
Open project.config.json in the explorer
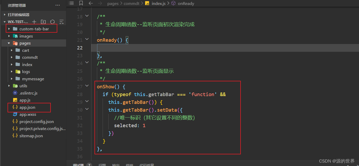36,121
